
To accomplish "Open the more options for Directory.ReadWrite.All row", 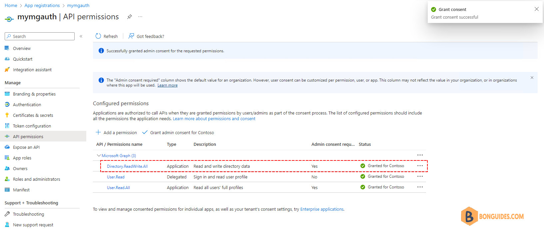I will coord(420,166).
